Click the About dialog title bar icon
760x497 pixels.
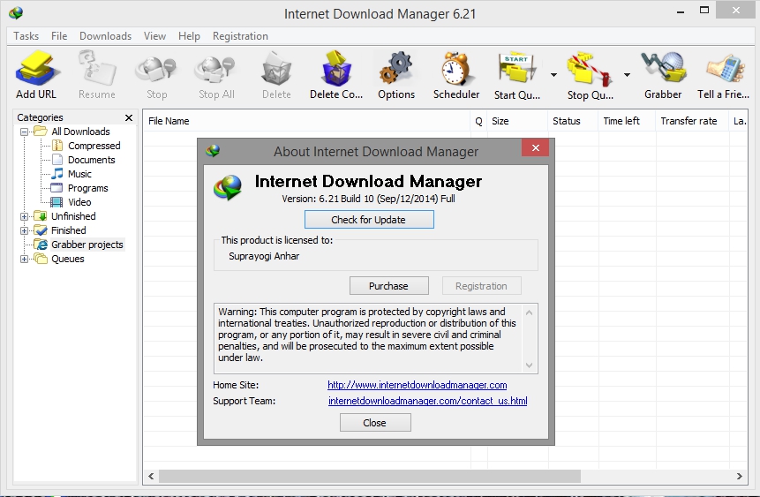213,151
